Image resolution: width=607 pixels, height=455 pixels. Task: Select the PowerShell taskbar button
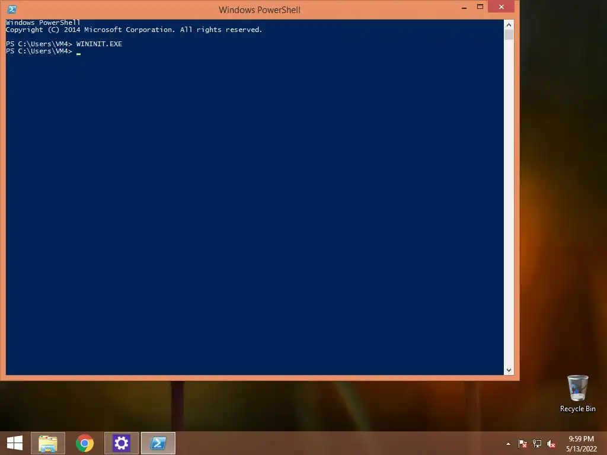[158, 443]
